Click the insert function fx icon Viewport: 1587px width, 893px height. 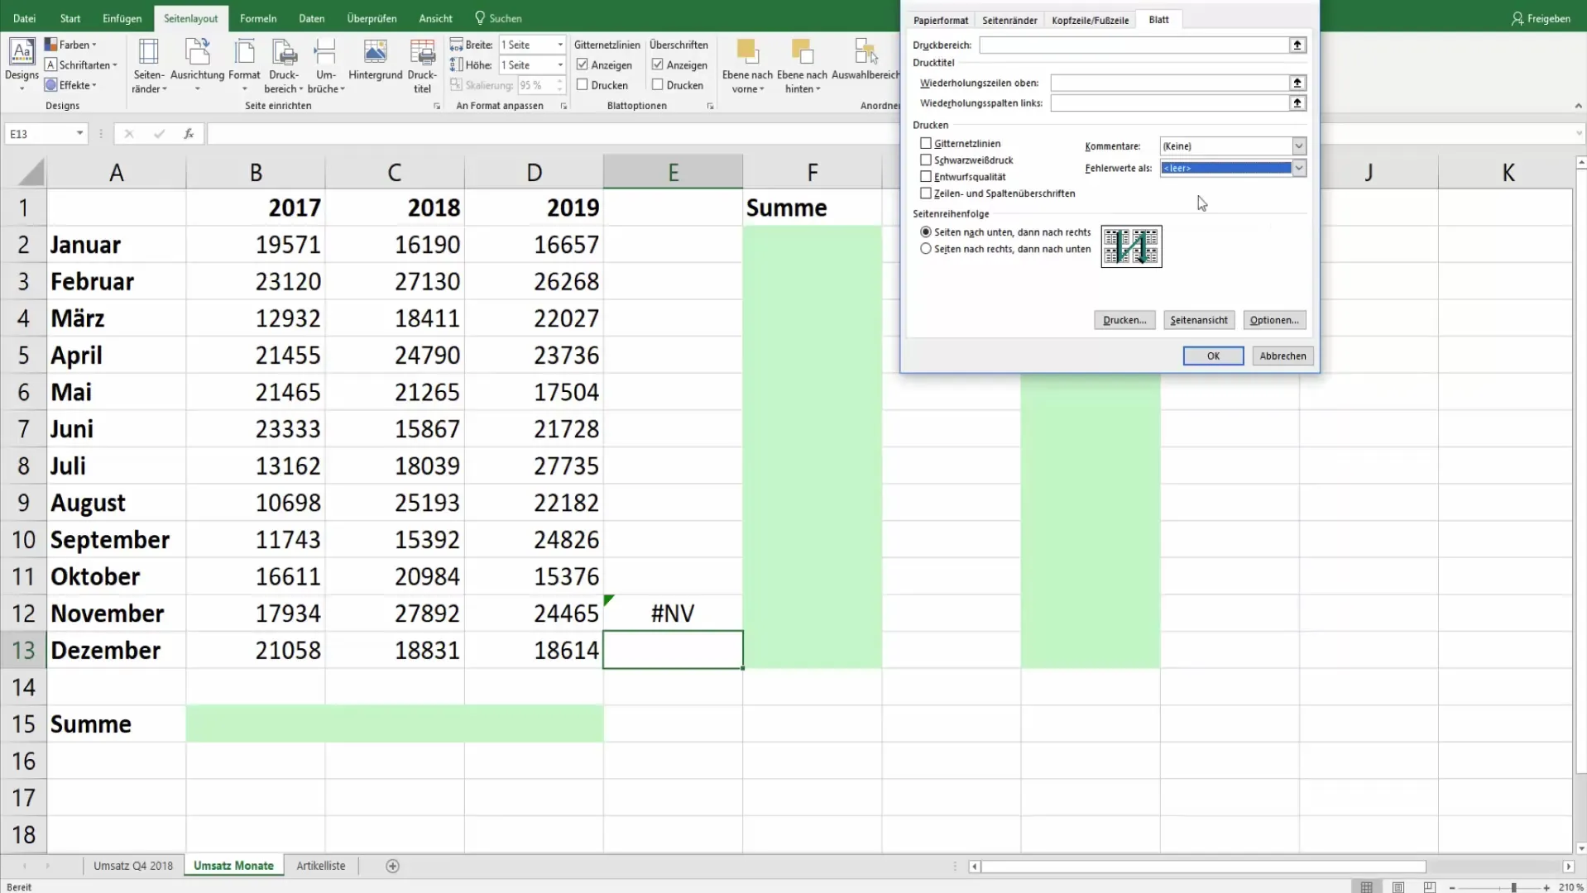point(189,133)
